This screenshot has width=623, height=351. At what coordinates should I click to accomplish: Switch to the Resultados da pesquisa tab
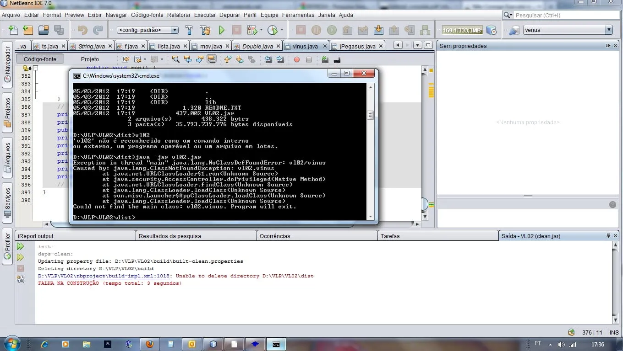(x=196, y=236)
